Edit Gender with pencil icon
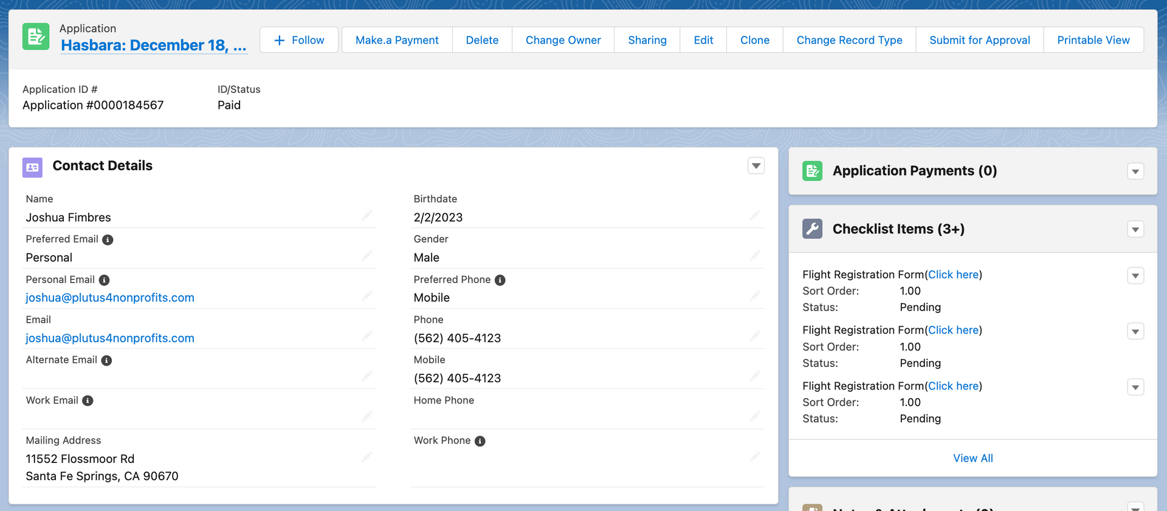Image resolution: width=1167 pixels, height=511 pixels. tap(755, 256)
